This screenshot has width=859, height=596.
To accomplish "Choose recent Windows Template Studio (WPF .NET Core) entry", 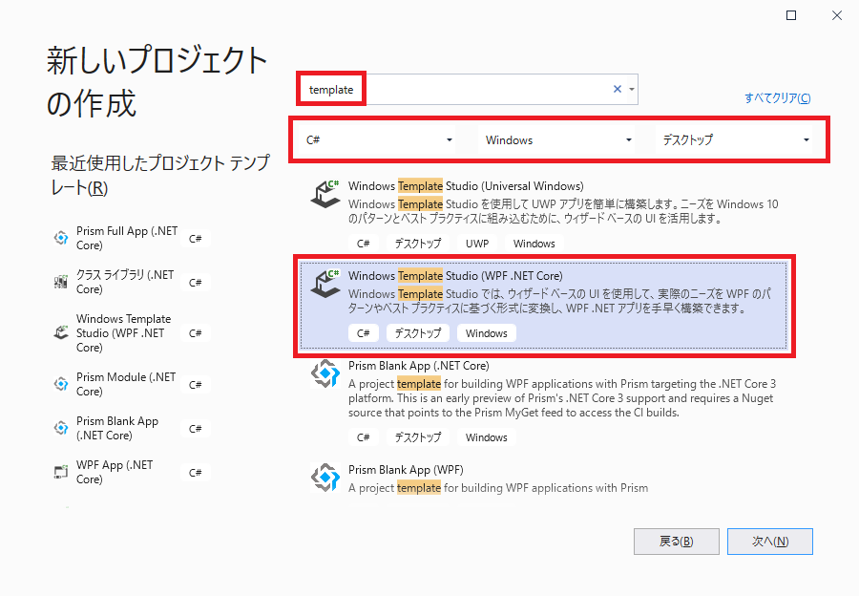I will pyautogui.click(x=132, y=332).
